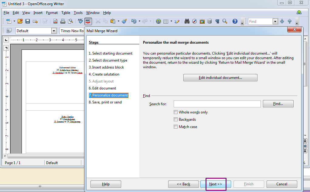310x192 pixels.
Task: Open the Table menu
Action: 66,13
